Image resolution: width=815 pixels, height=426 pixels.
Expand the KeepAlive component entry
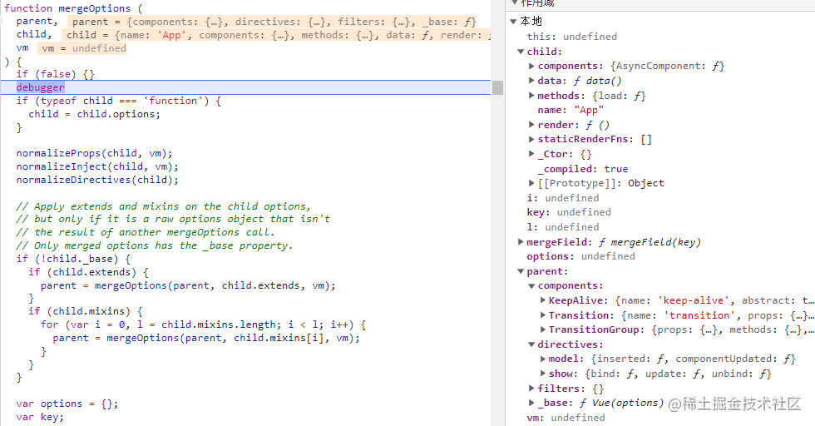click(542, 300)
